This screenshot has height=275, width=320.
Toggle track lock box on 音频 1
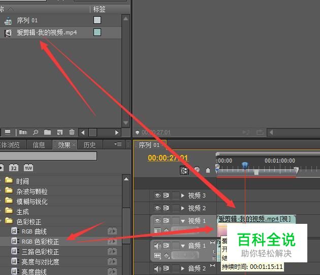(x=175, y=246)
